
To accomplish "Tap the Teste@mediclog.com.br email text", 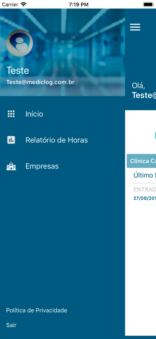I will click(x=40, y=82).
